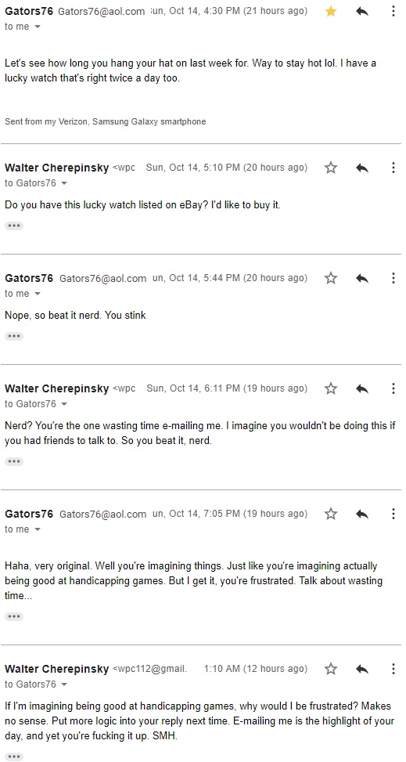Click sender name Gators76 on 5:44 PM email
The height and width of the screenshot is (762, 406).
(x=29, y=278)
